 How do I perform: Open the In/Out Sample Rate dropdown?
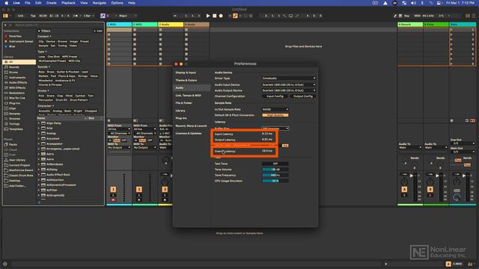tap(275, 110)
